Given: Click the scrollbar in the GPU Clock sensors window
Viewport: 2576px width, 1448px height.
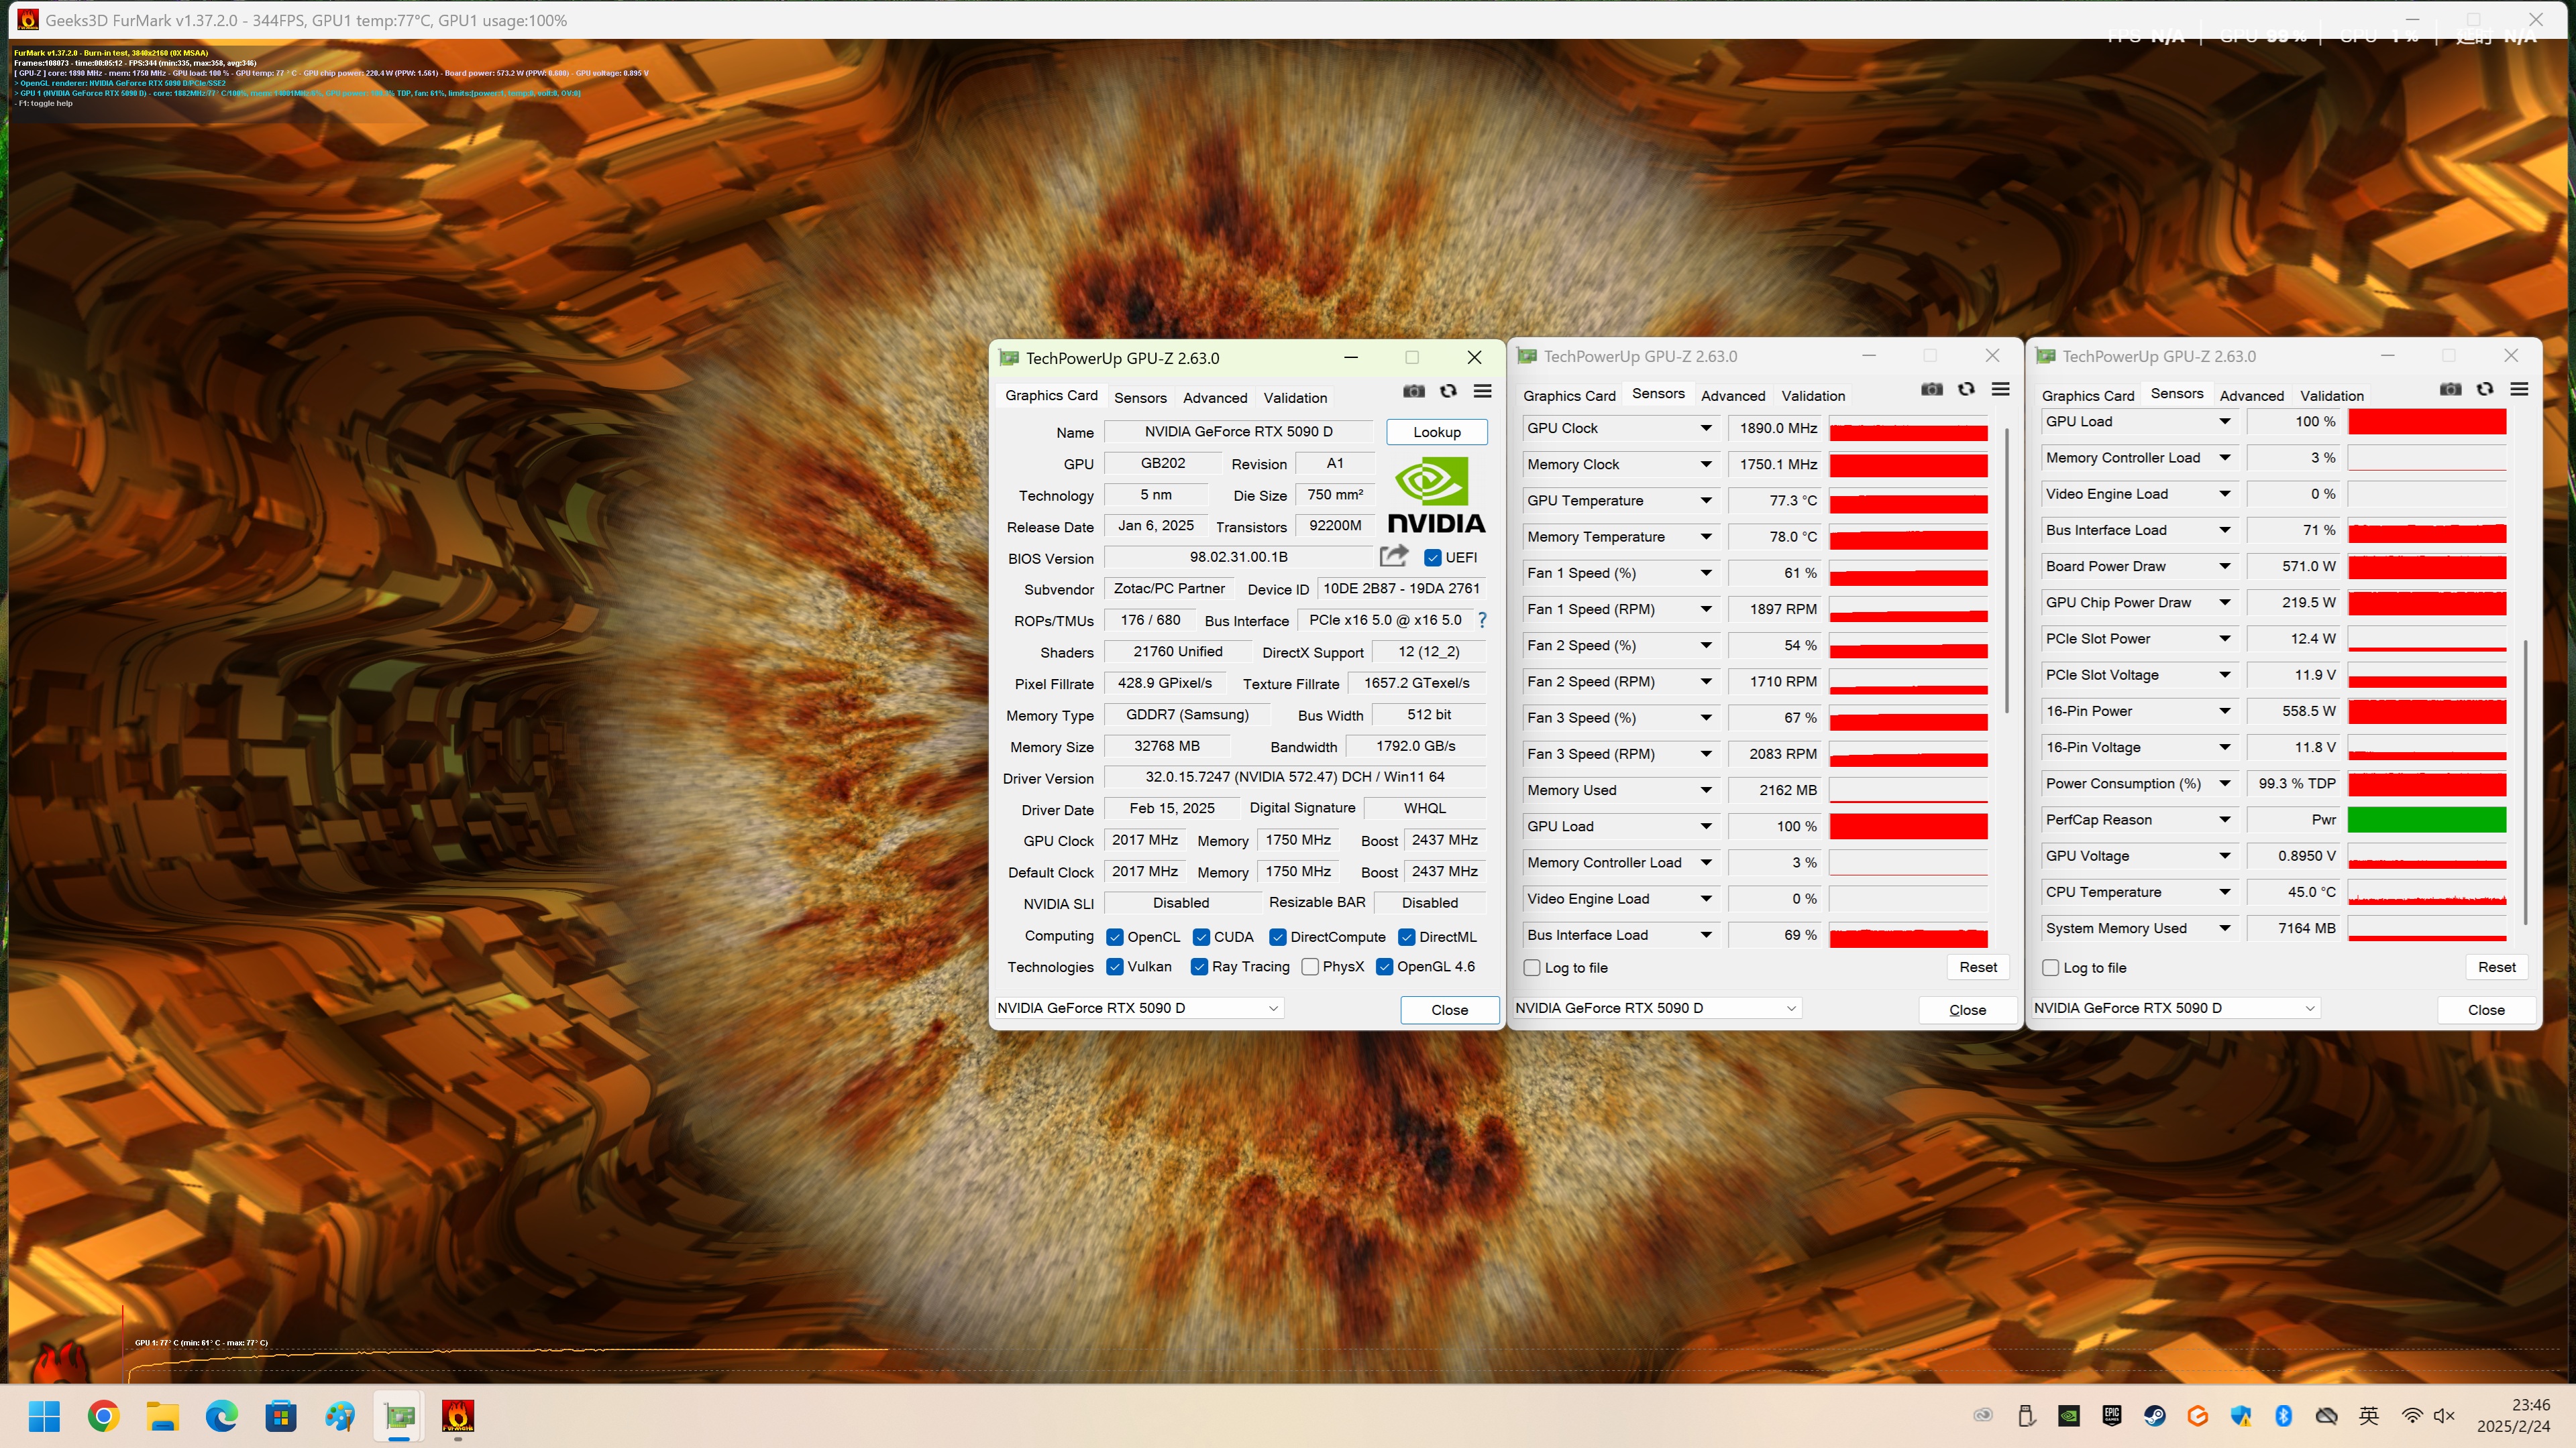Looking at the screenshot, I should [x=2007, y=570].
